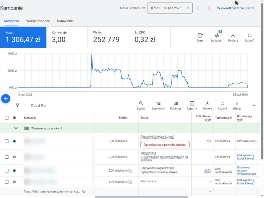Click Wyświetl ostatnie 30 dni link
264x198 pixels.
point(235,8)
